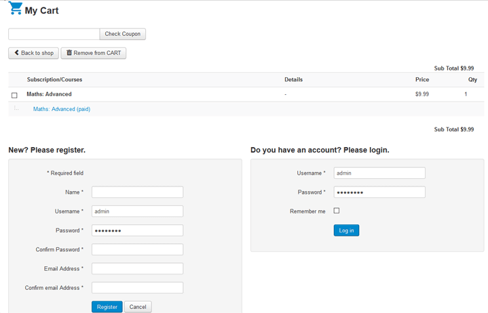
Task: Click the Confirm email Address field
Action: coord(137,288)
